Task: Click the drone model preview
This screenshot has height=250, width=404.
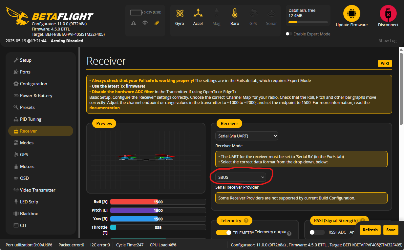Action: point(147,158)
